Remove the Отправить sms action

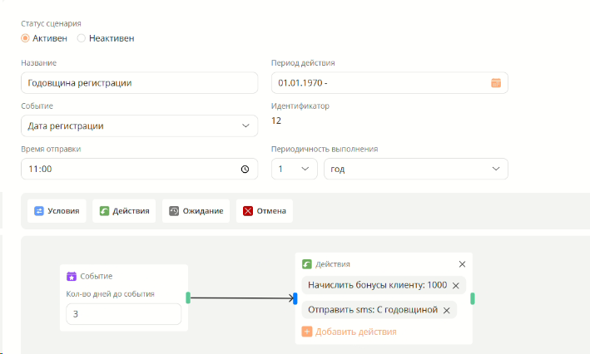(x=447, y=311)
